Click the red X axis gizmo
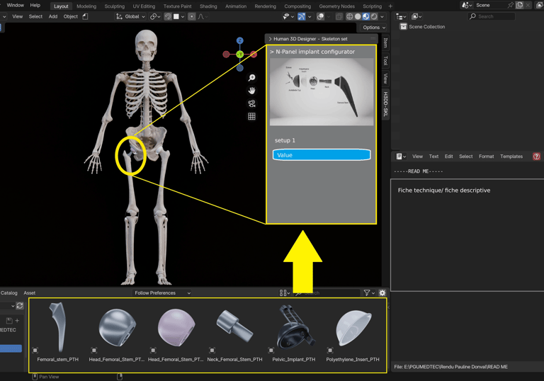Image resolution: width=544 pixels, height=381 pixels. coord(254,54)
